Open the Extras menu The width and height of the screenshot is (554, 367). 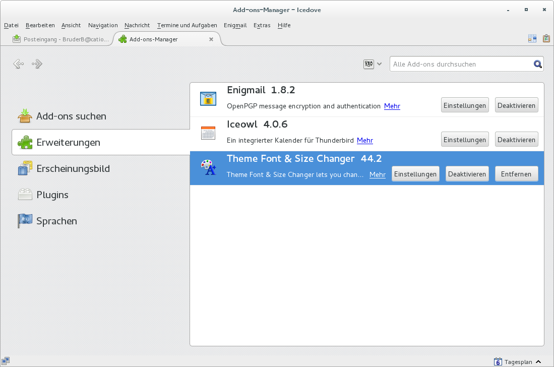pyautogui.click(x=262, y=25)
